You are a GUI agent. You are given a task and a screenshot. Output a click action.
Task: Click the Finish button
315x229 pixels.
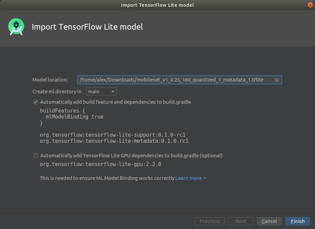tap(297, 221)
